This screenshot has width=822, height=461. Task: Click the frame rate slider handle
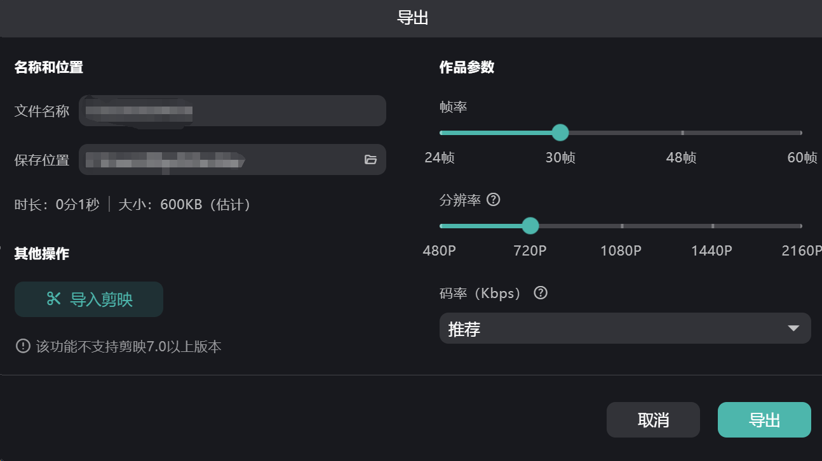[560, 133]
